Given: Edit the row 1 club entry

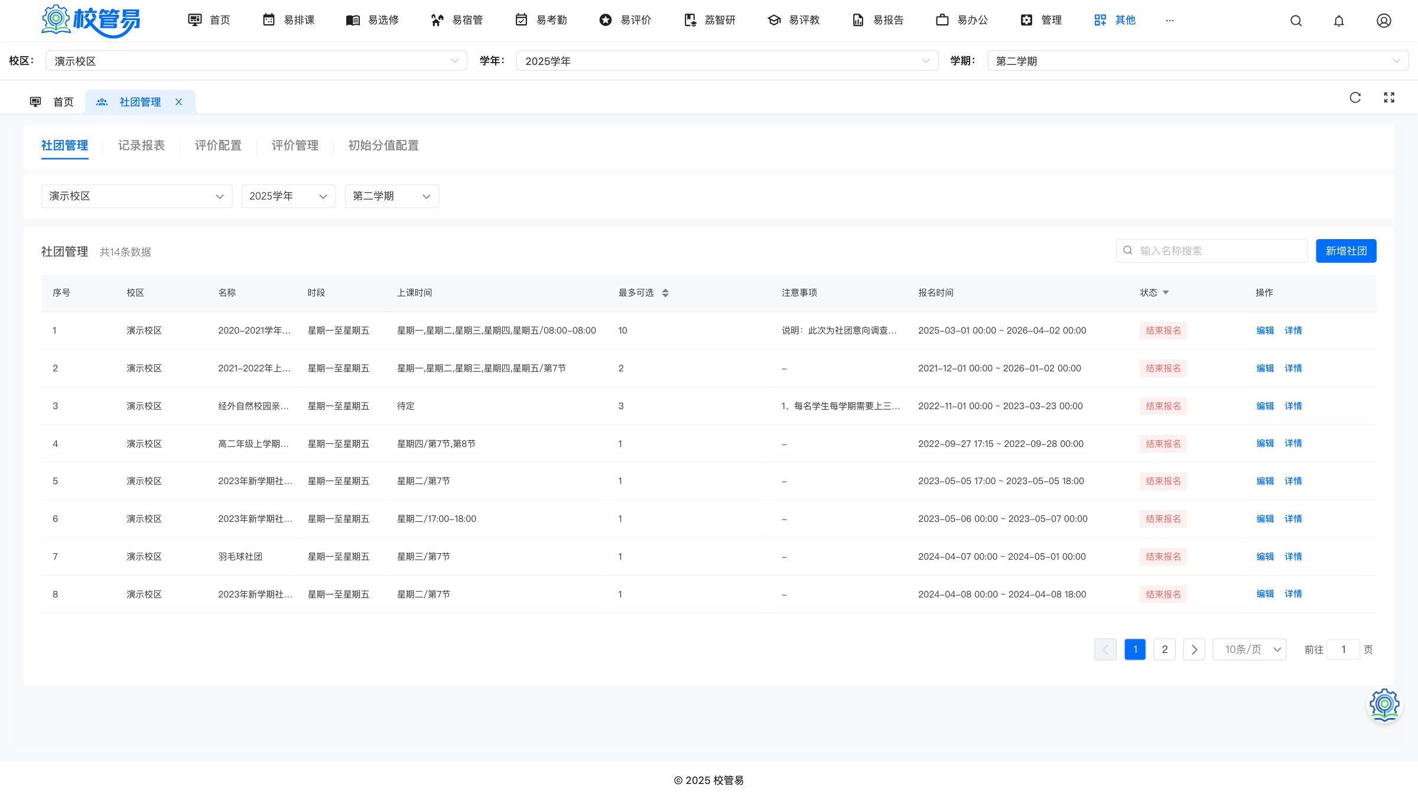Looking at the screenshot, I should (1265, 331).
